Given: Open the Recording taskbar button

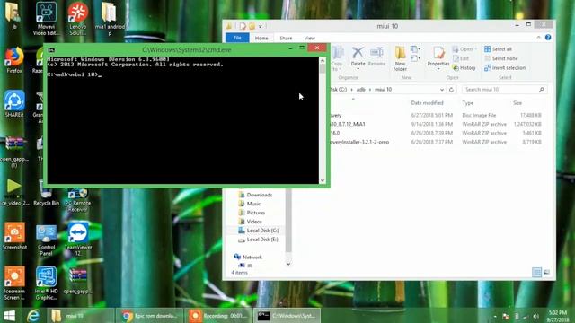Looking at the screenshot, I should (x=218, y=316).
